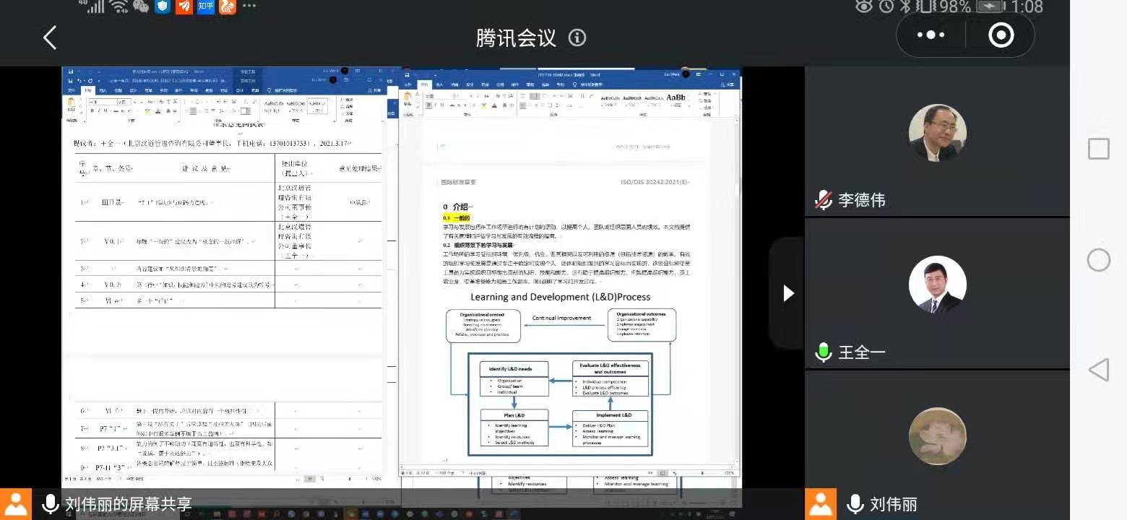This screenshot has height=520, width=1127.
Task: Click Undo icon in left Word quick access toolbar
Action: pyautogui.click(x=79, y=81)
